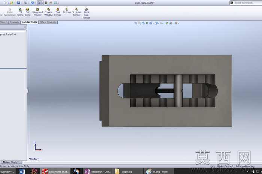This screenshot has width=262, height=174.
Task: Toggle Integrated Preview rendering
Action: (x=37, y=12)
